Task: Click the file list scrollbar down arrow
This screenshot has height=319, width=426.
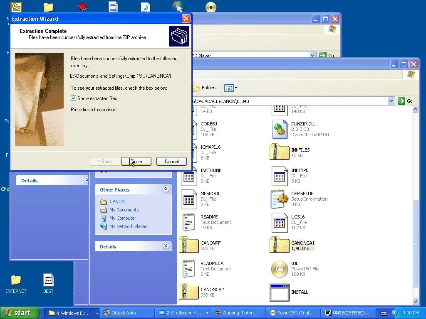Action: coord(415,301)
